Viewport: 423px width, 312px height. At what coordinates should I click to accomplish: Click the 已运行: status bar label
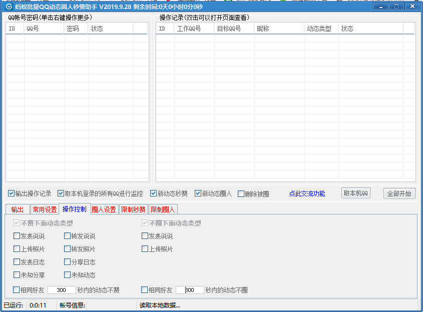13,305
